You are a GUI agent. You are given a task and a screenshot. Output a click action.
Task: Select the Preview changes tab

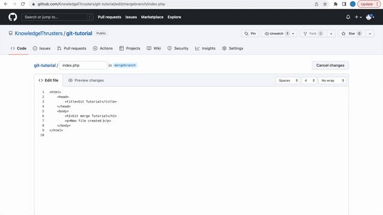pyautogui.click(x=86, y=80)
